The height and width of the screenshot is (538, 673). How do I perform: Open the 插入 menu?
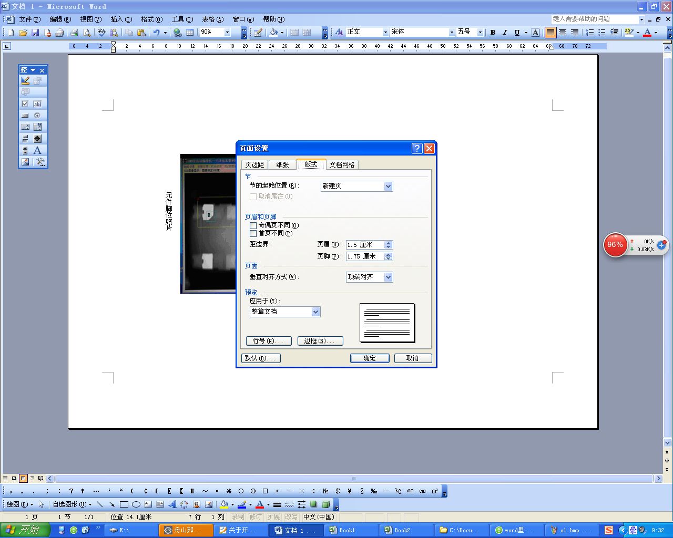(x=121, y=19)
